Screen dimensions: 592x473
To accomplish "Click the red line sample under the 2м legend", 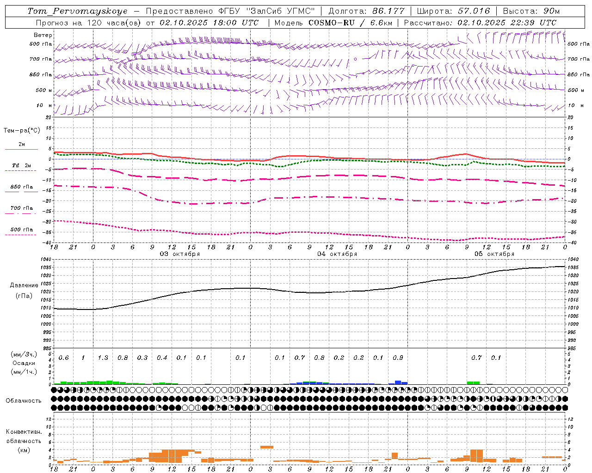I will tap(21, 150).
